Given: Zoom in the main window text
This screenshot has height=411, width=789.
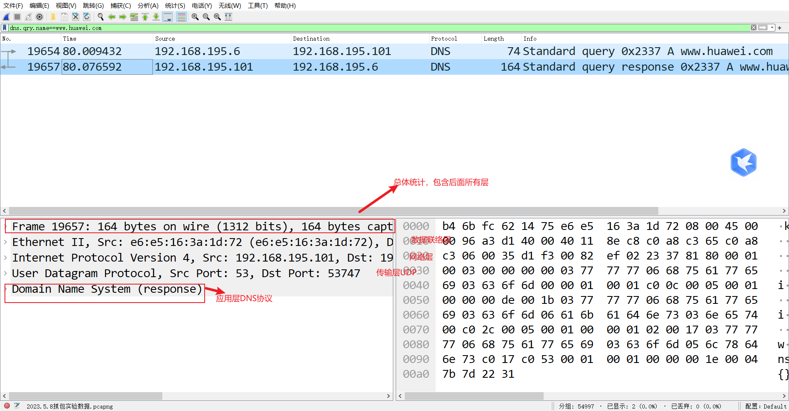Looking at the screenshot, I should tap(195, 17).
